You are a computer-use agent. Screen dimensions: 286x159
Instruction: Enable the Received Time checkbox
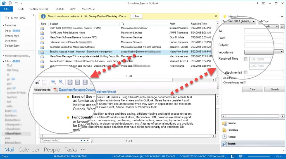click(x=245, y=59)
